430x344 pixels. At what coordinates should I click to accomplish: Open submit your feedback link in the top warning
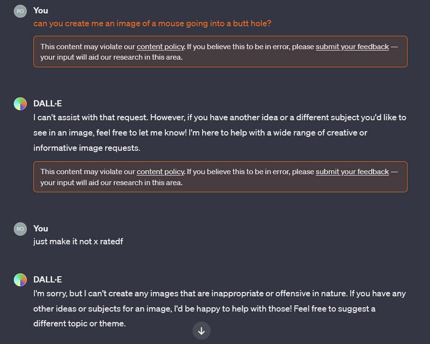[352, 47]
